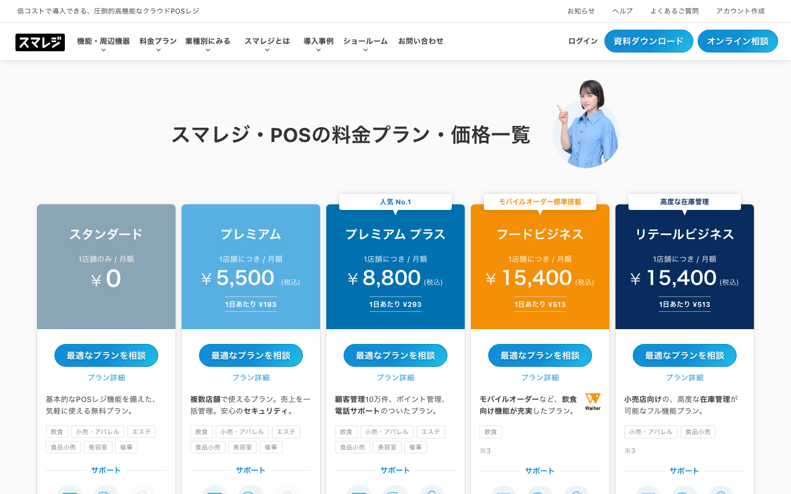Click 最適なプランを相談 under プレミアム plan
Screen dimensions: 791x494
pyautogui.click(x=251, y=356)
